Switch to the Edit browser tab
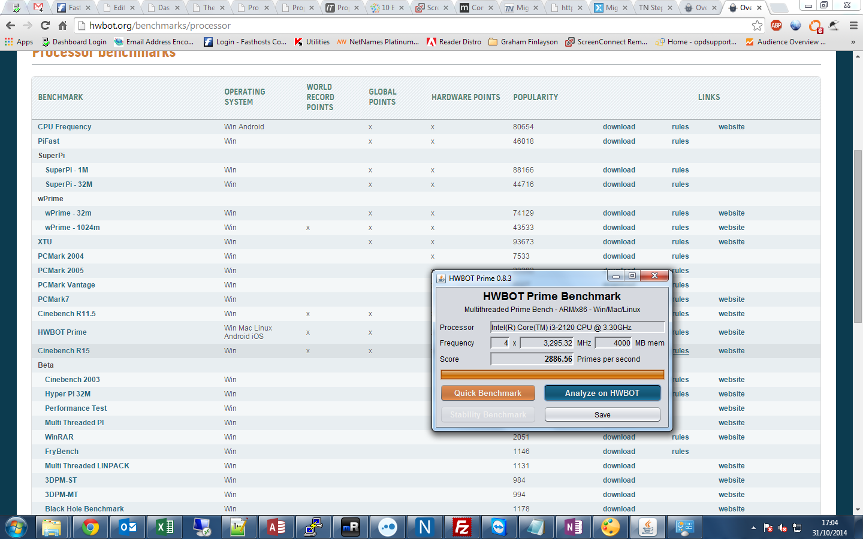Image resolution: width=863 pixels, height=539 pixels. (118, 8)
